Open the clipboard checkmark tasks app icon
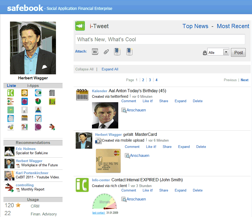This screenshot has height=217, width=252. (x=38, y=118)
